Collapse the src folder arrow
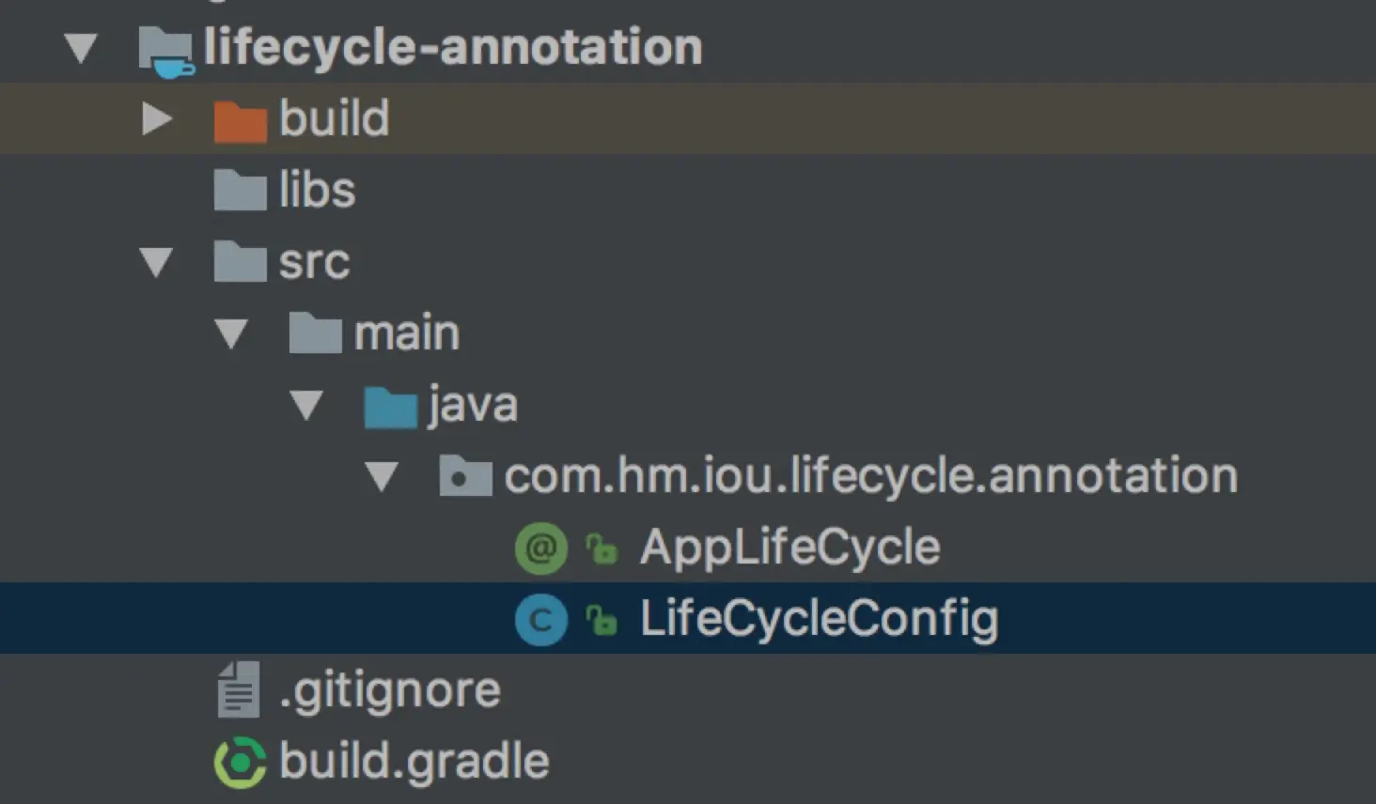This screenshot has height=804, width=1376. (x=156, y=262)
